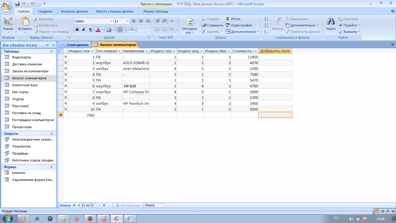396x223 pixels.
Task: Open the Покупатели query
Action: pyautogui.click(x=21, y=146)
